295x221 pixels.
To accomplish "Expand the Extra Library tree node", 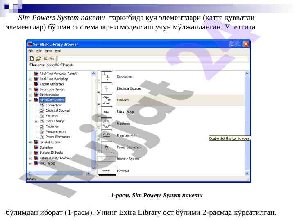I will point(36,121).
